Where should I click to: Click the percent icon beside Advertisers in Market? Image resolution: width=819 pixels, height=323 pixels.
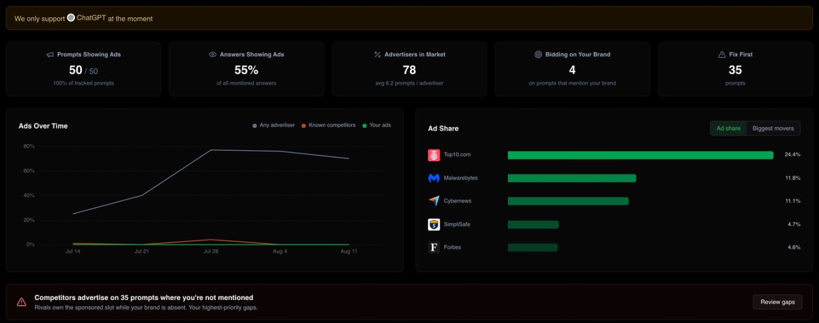[378, 54]
